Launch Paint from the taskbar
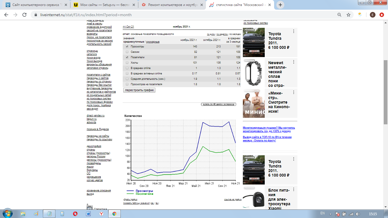388x218 pixels. 36,214
